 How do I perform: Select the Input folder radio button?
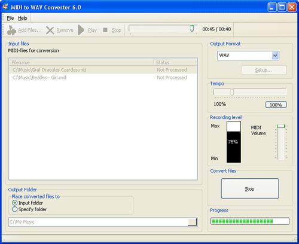click(14, 203)
